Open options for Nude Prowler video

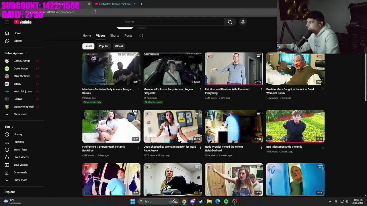point(261,147)
